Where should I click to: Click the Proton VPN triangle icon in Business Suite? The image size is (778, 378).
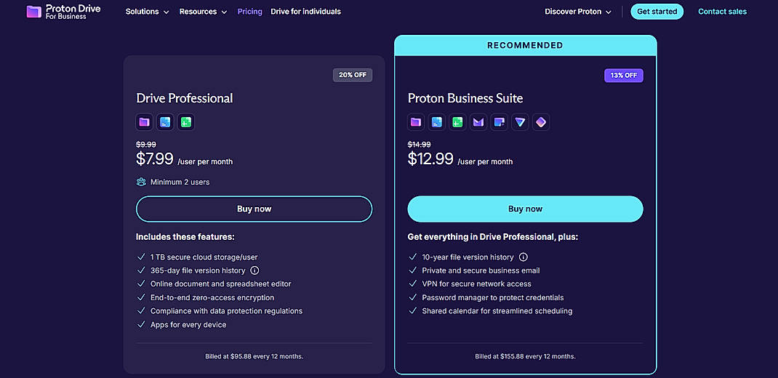520,122
